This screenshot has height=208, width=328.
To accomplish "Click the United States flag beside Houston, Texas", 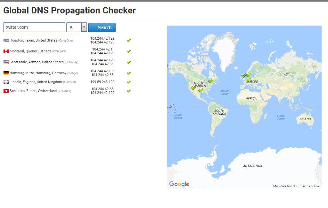I will tap(6, 41).
